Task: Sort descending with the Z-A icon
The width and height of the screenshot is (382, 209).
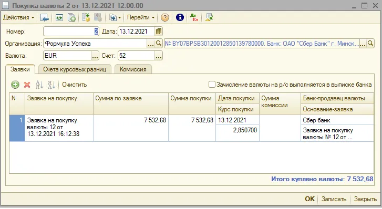Action: (x=51, y=85)
